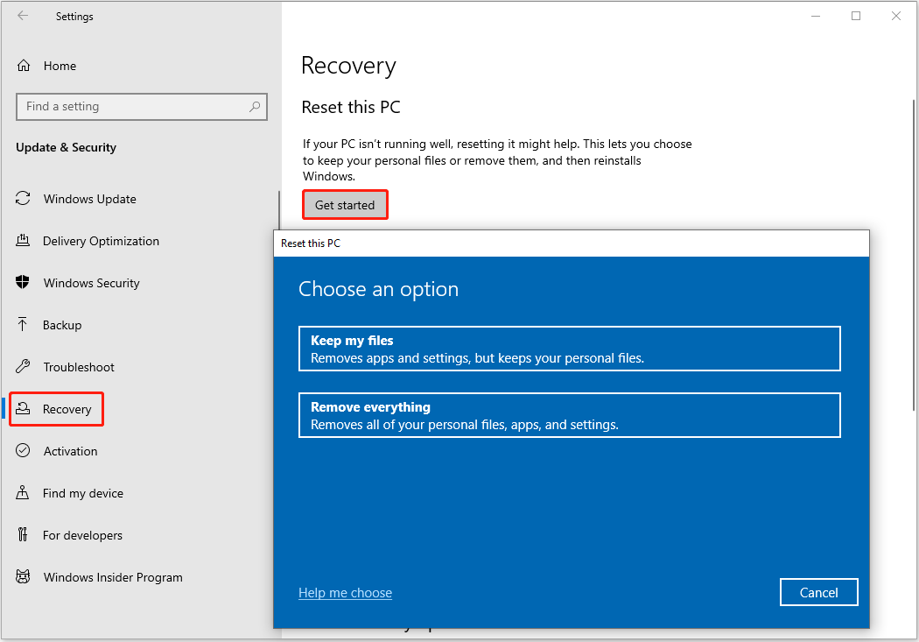Screen dimensions: 919x642
Task: Open Find my device settings
Action: coord(81,493)
